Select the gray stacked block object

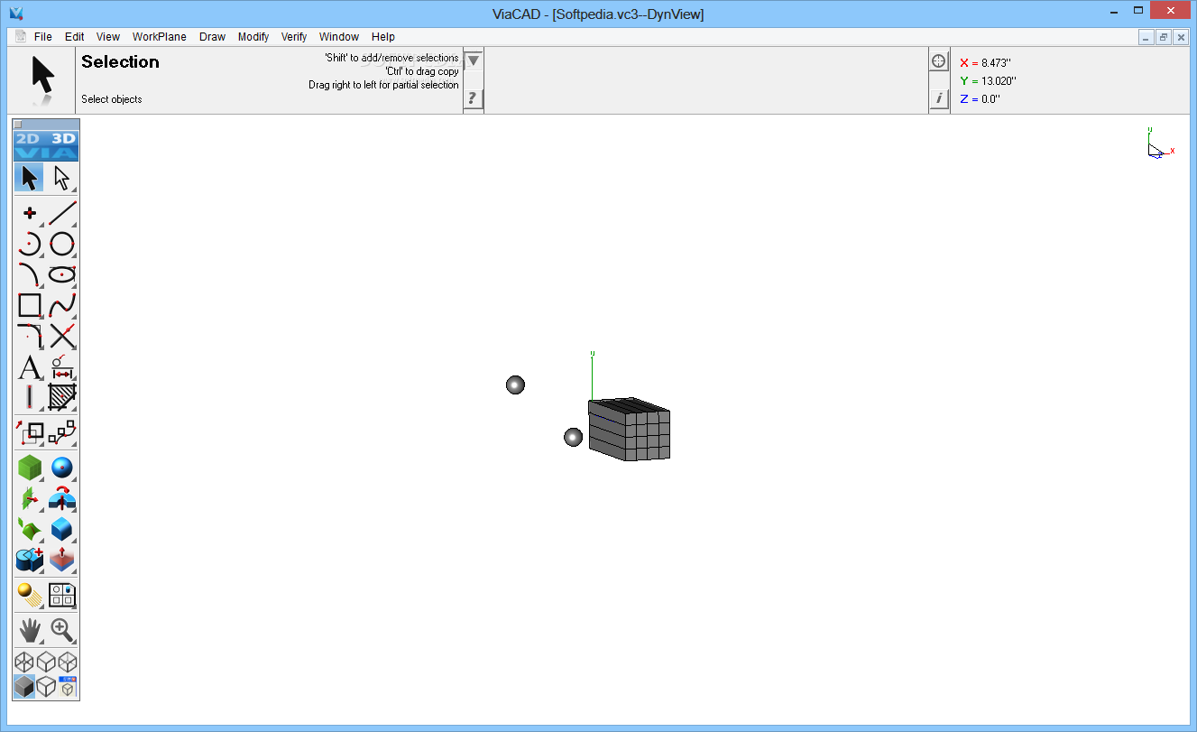(x=629, y=430)
